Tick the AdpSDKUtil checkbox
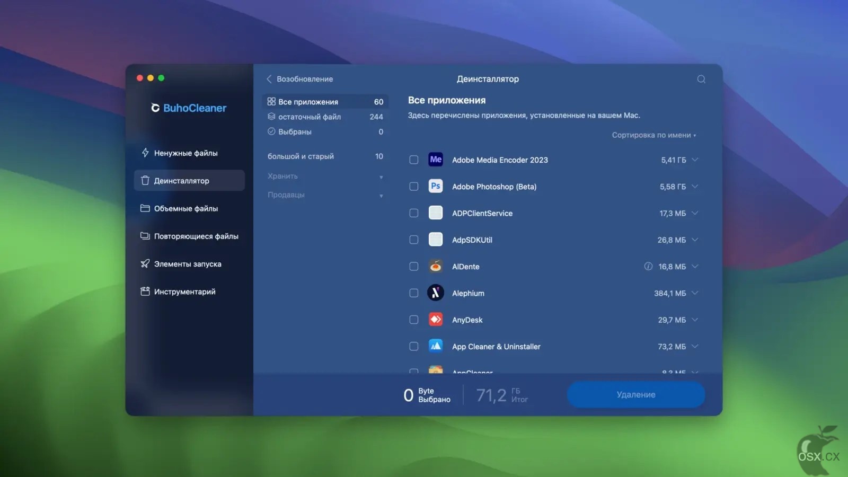Viewport: 848px width, 477px height. click(414, 240)
